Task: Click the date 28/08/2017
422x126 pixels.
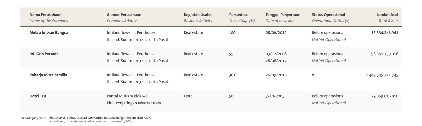Action: coord(276,61)
